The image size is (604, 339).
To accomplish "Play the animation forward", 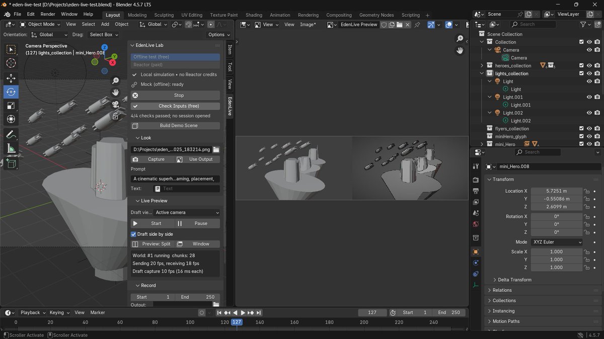I will point(243,313).
